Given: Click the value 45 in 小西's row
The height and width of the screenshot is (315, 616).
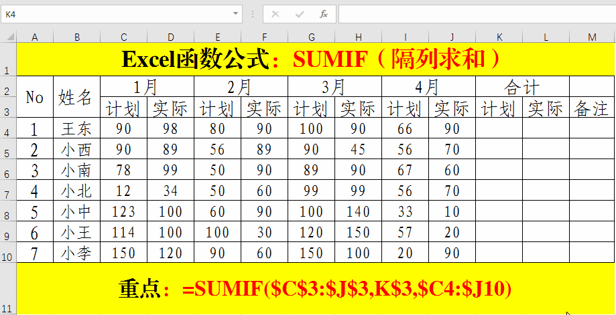Looking at the screenshot, I should tap(359, 148).
